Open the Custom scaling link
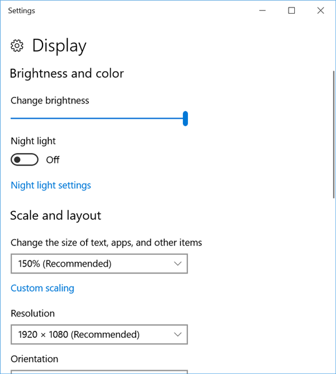The height and width of the screenshot is (374, 336). pos(42,288)
